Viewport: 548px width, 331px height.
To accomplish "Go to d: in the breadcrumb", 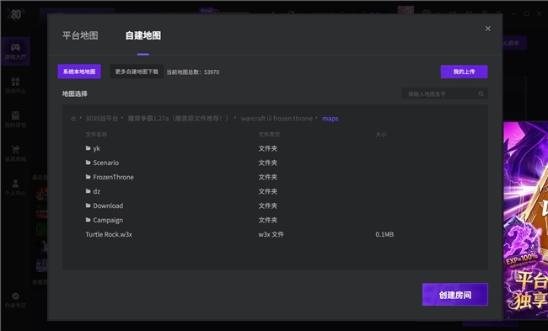I will click(73, 119).
